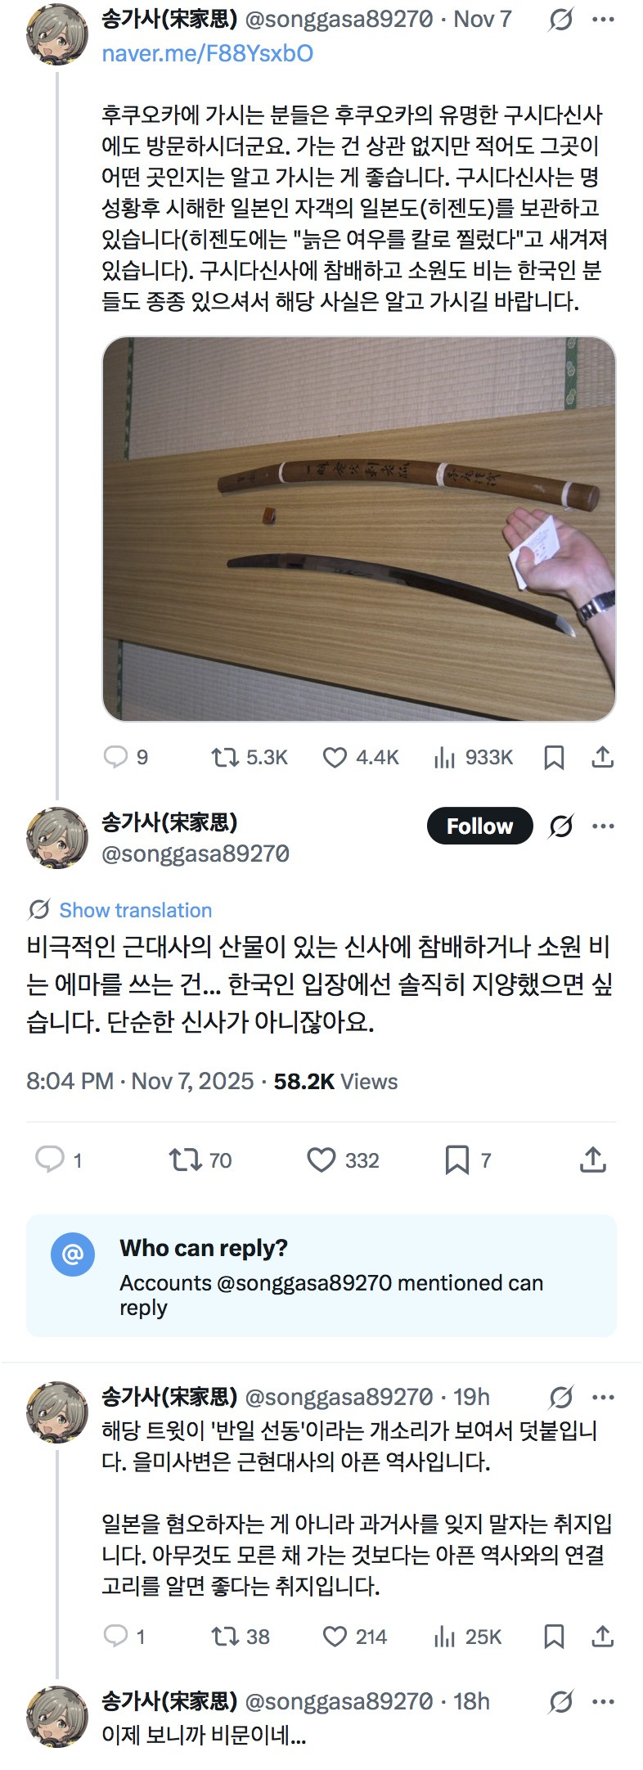The height and width of the screenshot is (1770, 643).
Task: Toggle Follow on @songgasa89270
Action: tap(479, 826)
